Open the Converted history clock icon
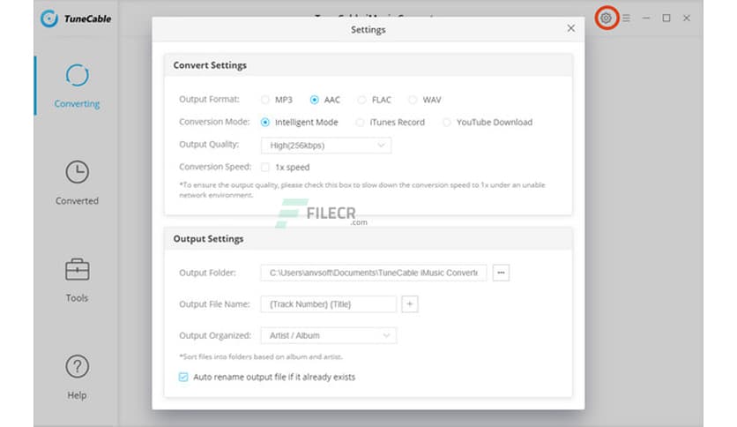This screenshot has height=427, width=737. click(77, 171)
